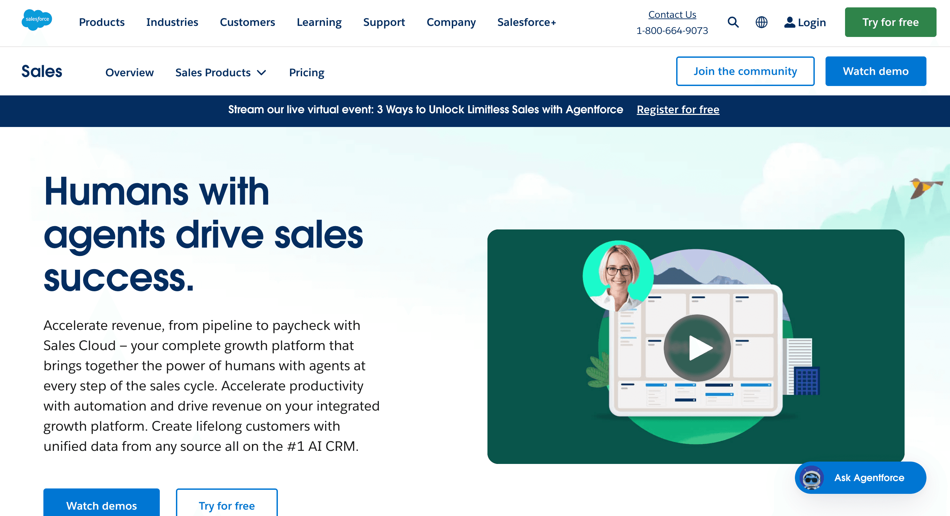Open the Pricing tab
950x516 pixels.
tap(306, 73)
